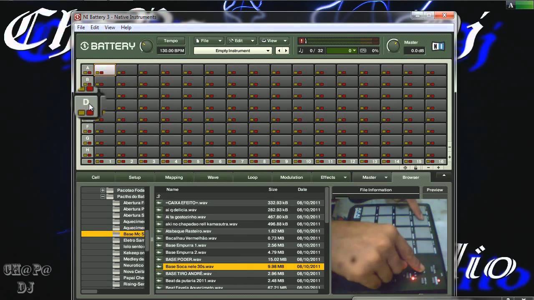Image resolution: width=534 pixels, height=300 pixels.
Task: Switch to the Modulation tab
Action: click(x=292, y=177)
